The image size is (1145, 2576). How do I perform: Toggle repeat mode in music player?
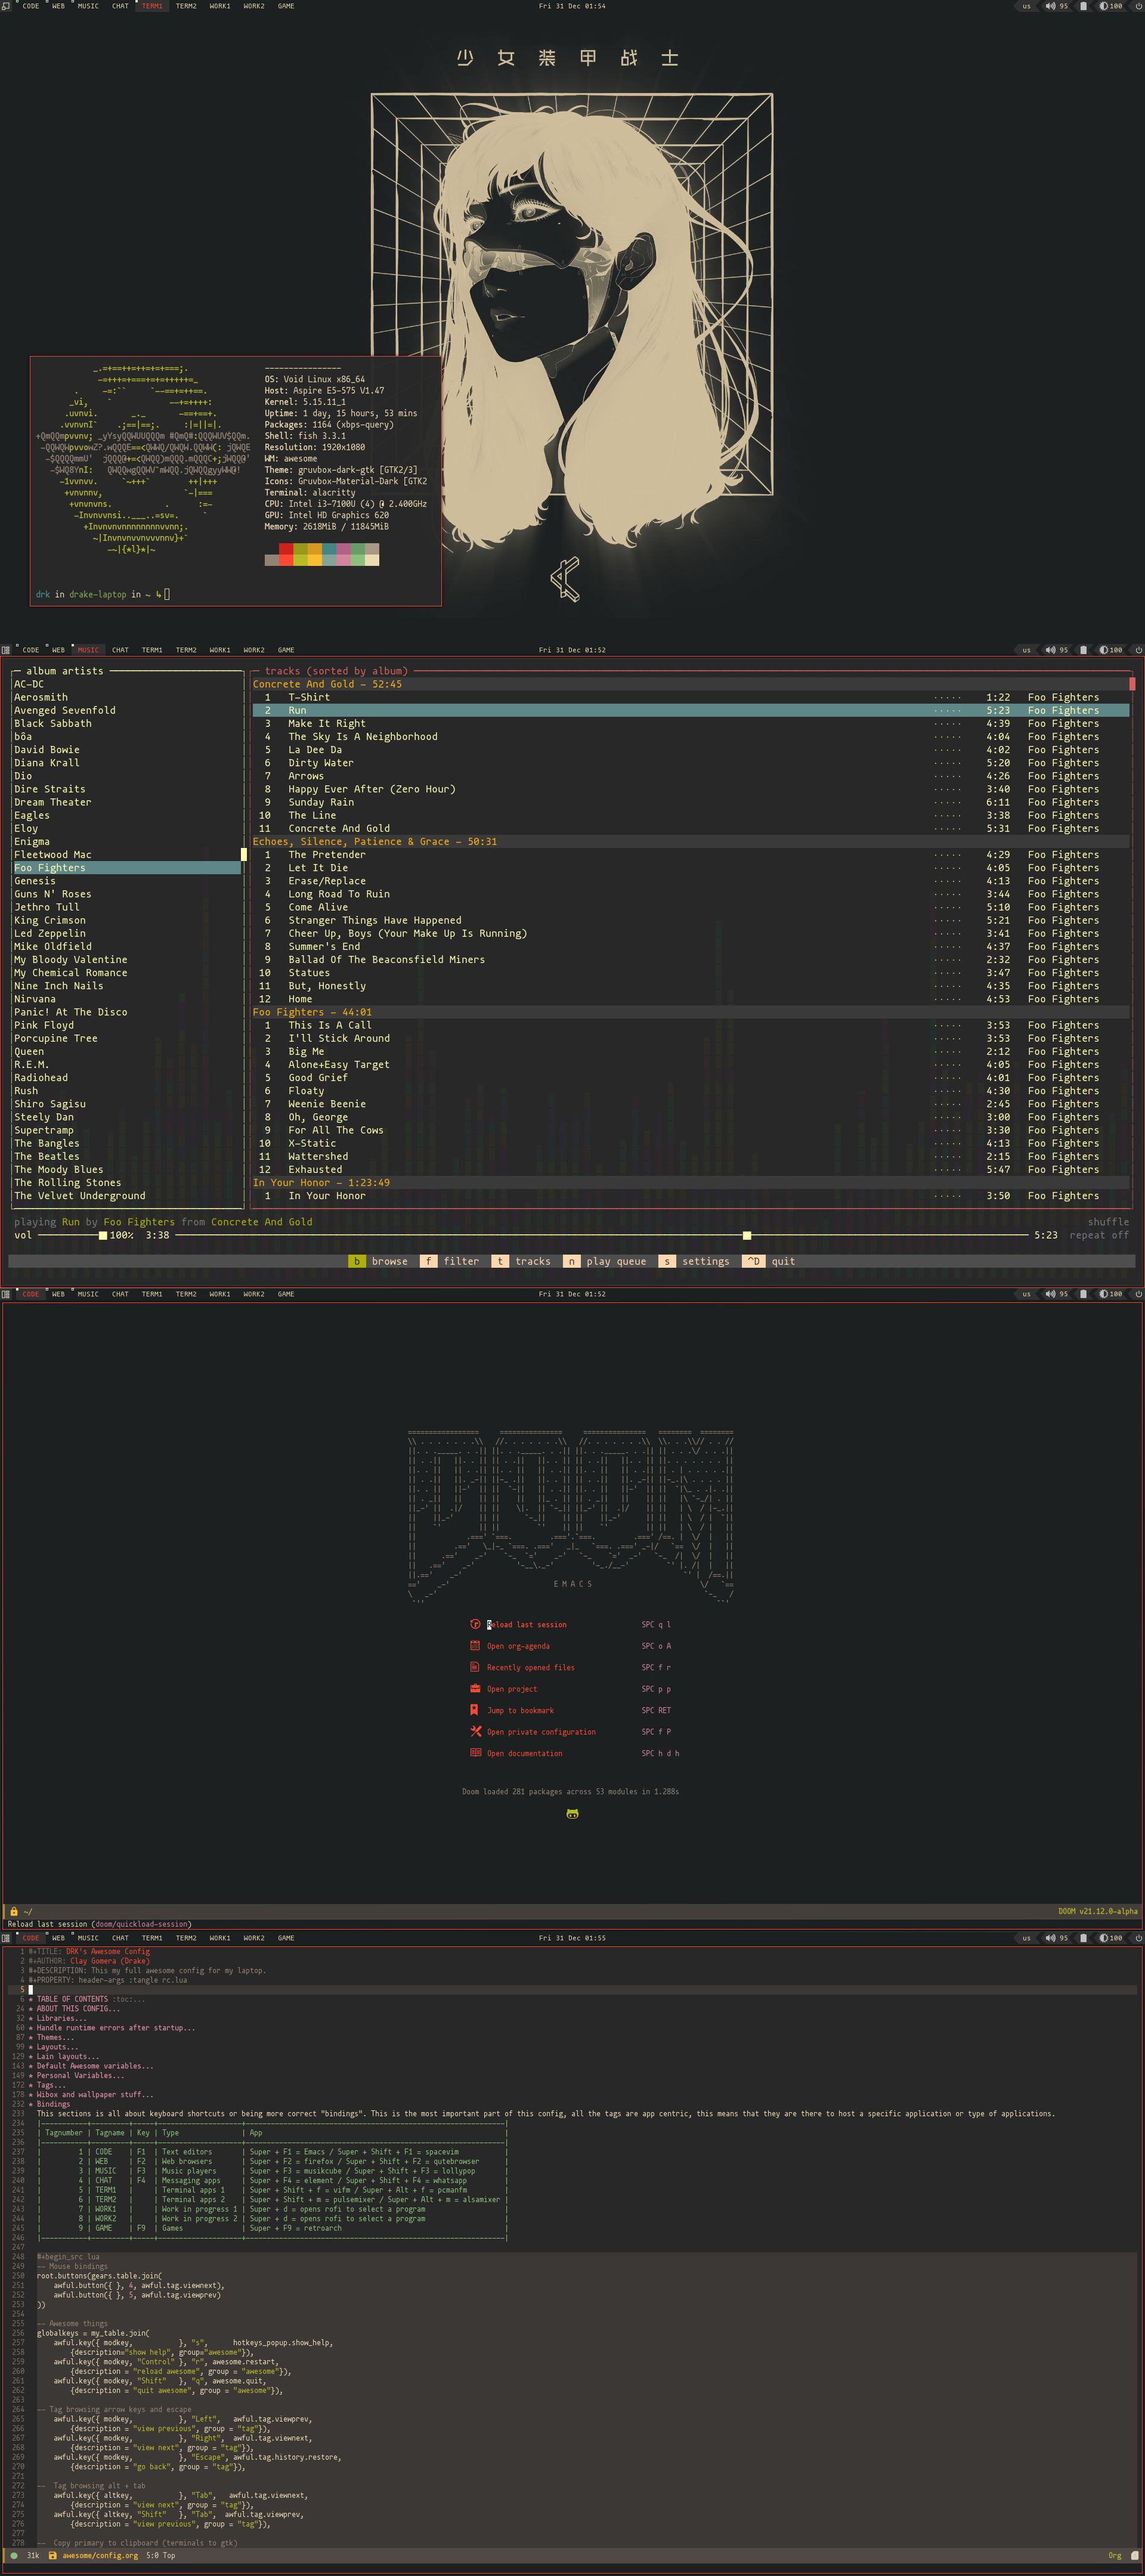[x=1101, y=1236]
